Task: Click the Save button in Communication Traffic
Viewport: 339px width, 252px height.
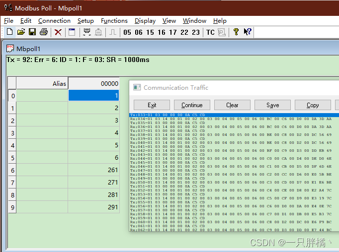Action: click(272, 105)
